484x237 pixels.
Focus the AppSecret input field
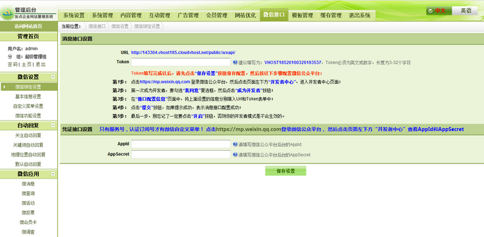point(181,155)
